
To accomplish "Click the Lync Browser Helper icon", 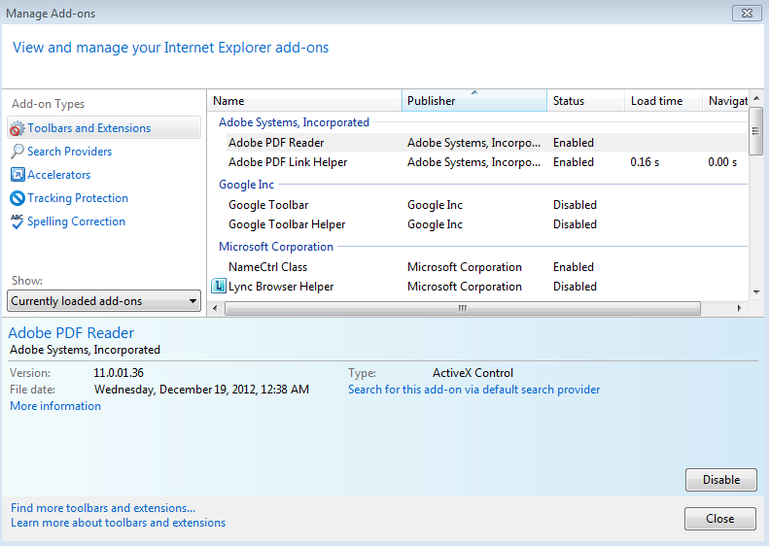I will (219, 287).
